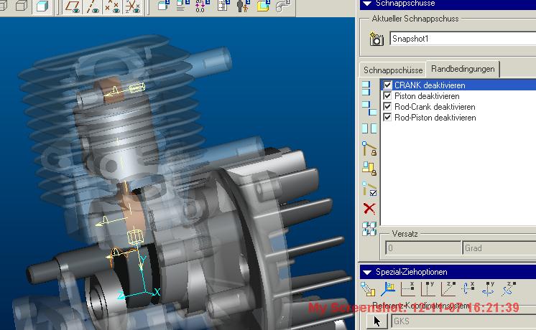Click the red X delete constraint icon
Viewport: 536px width, 330px height.
tap(369, 209)
